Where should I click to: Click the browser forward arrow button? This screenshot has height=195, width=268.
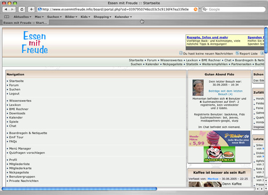(12, 9)
